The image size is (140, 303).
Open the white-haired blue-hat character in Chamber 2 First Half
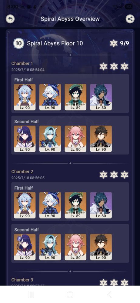click(50, 205)
